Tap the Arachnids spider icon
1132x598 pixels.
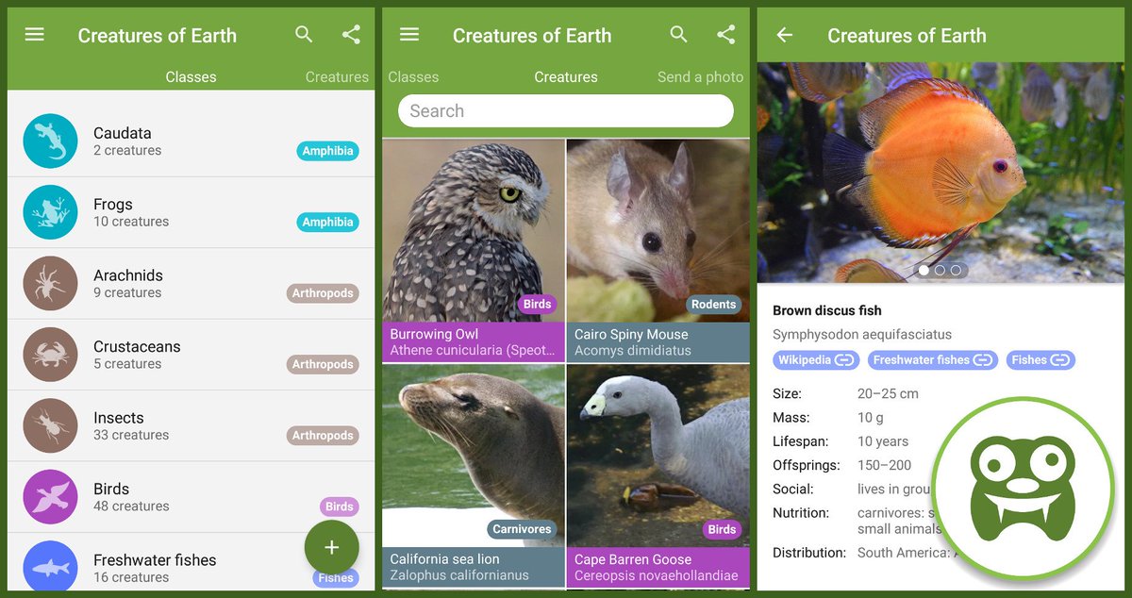50,283
